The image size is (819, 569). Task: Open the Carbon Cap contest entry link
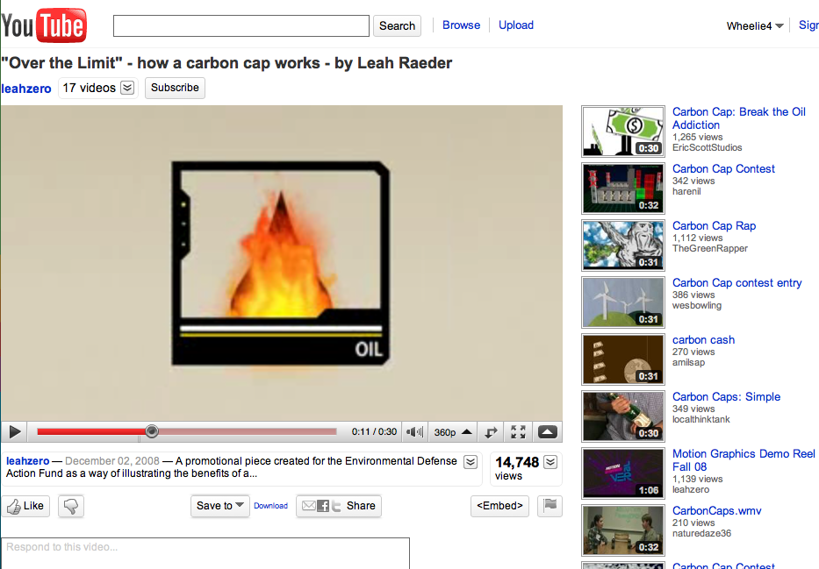pos(737,282)
